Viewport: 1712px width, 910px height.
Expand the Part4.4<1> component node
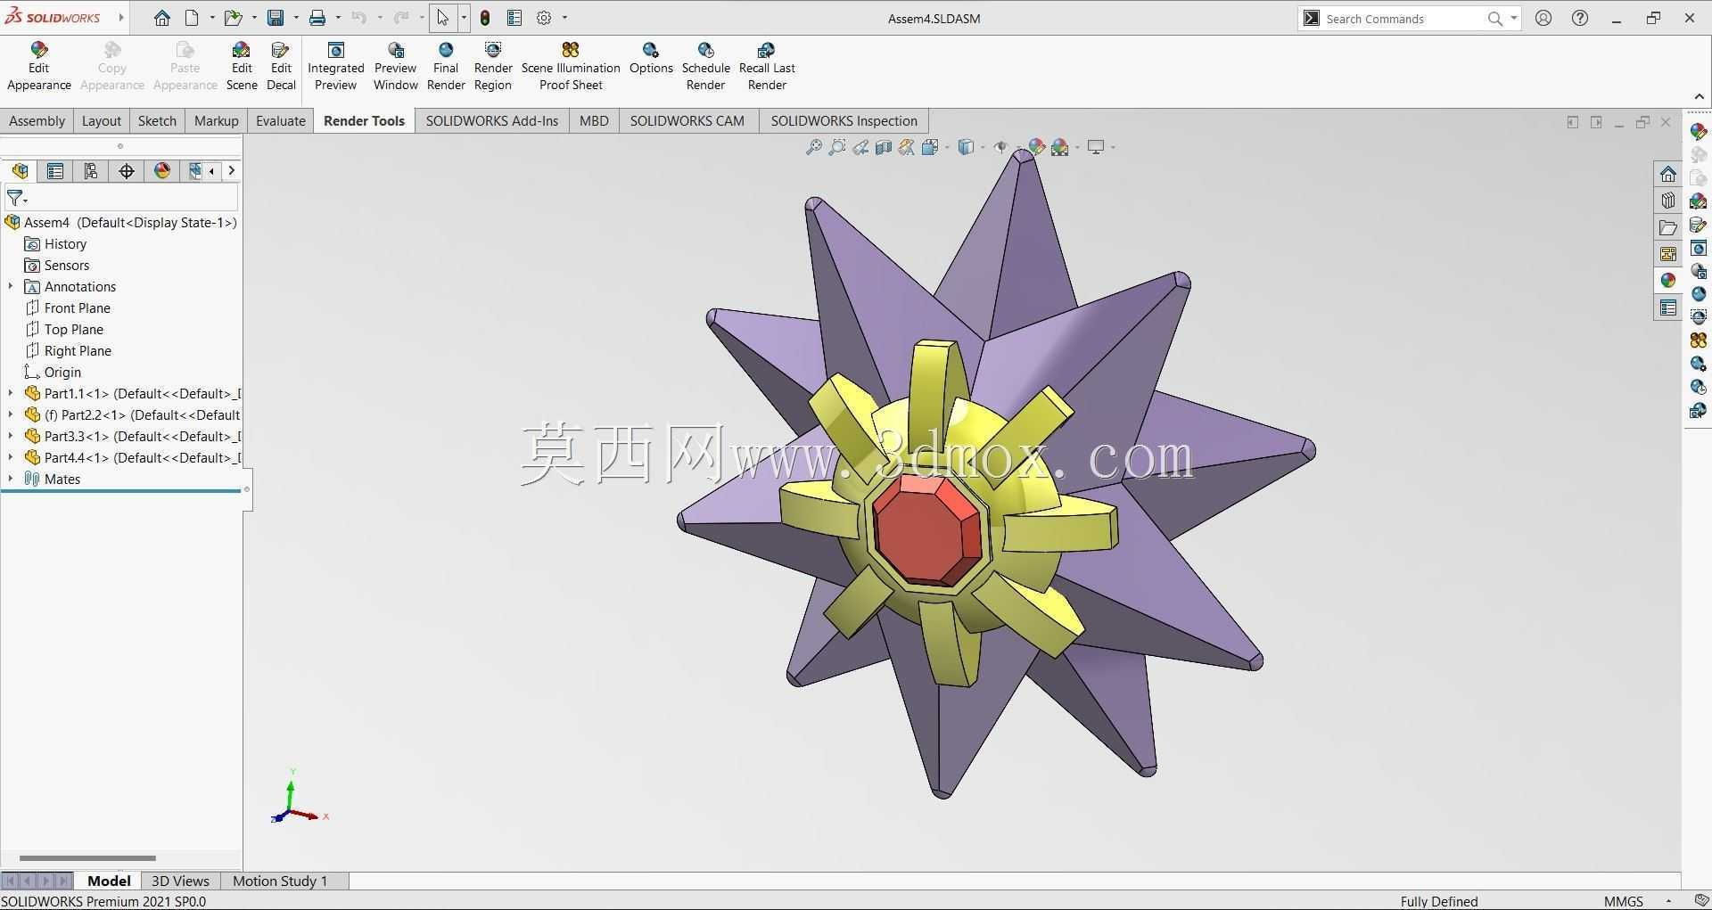[x=11, y=457]
